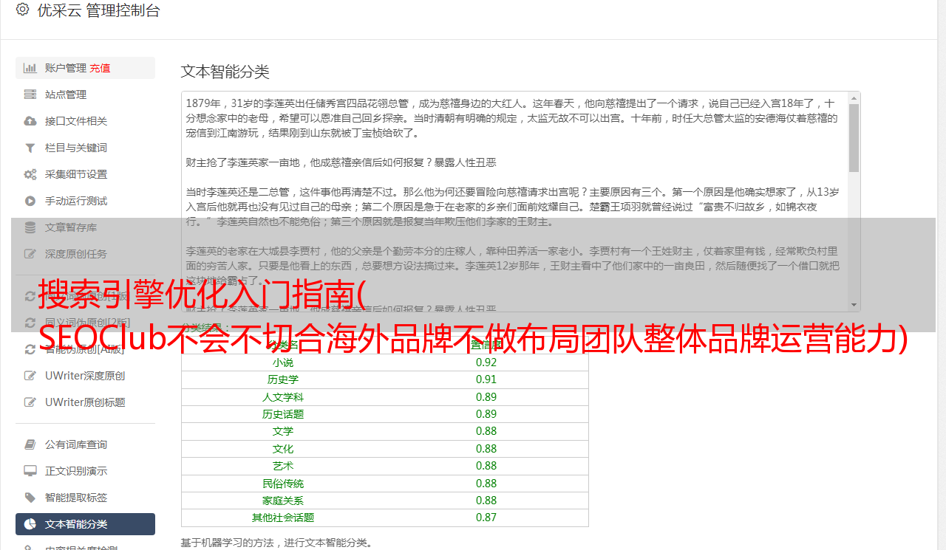The image size is (946, 550).
Task: Click the tag icon for 智能提取标签
Action: [30, 498]
